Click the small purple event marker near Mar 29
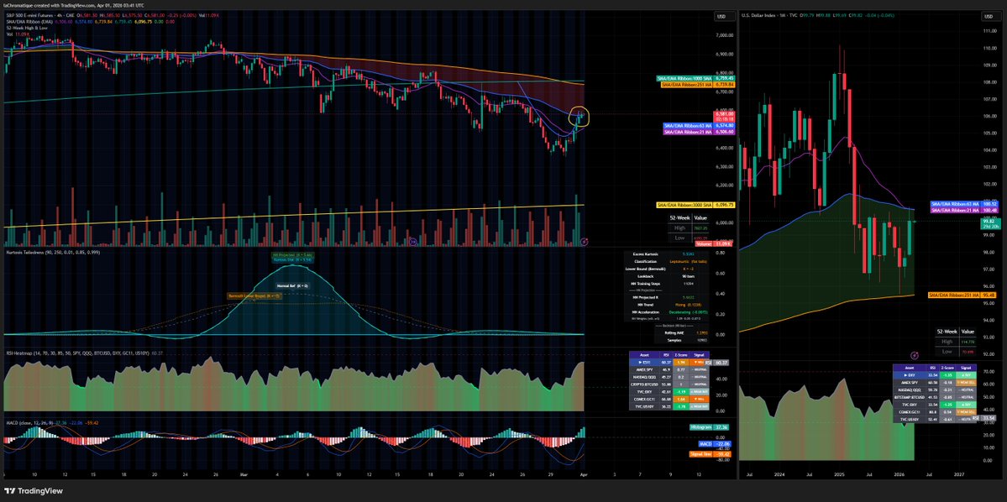 coord(413,242)
